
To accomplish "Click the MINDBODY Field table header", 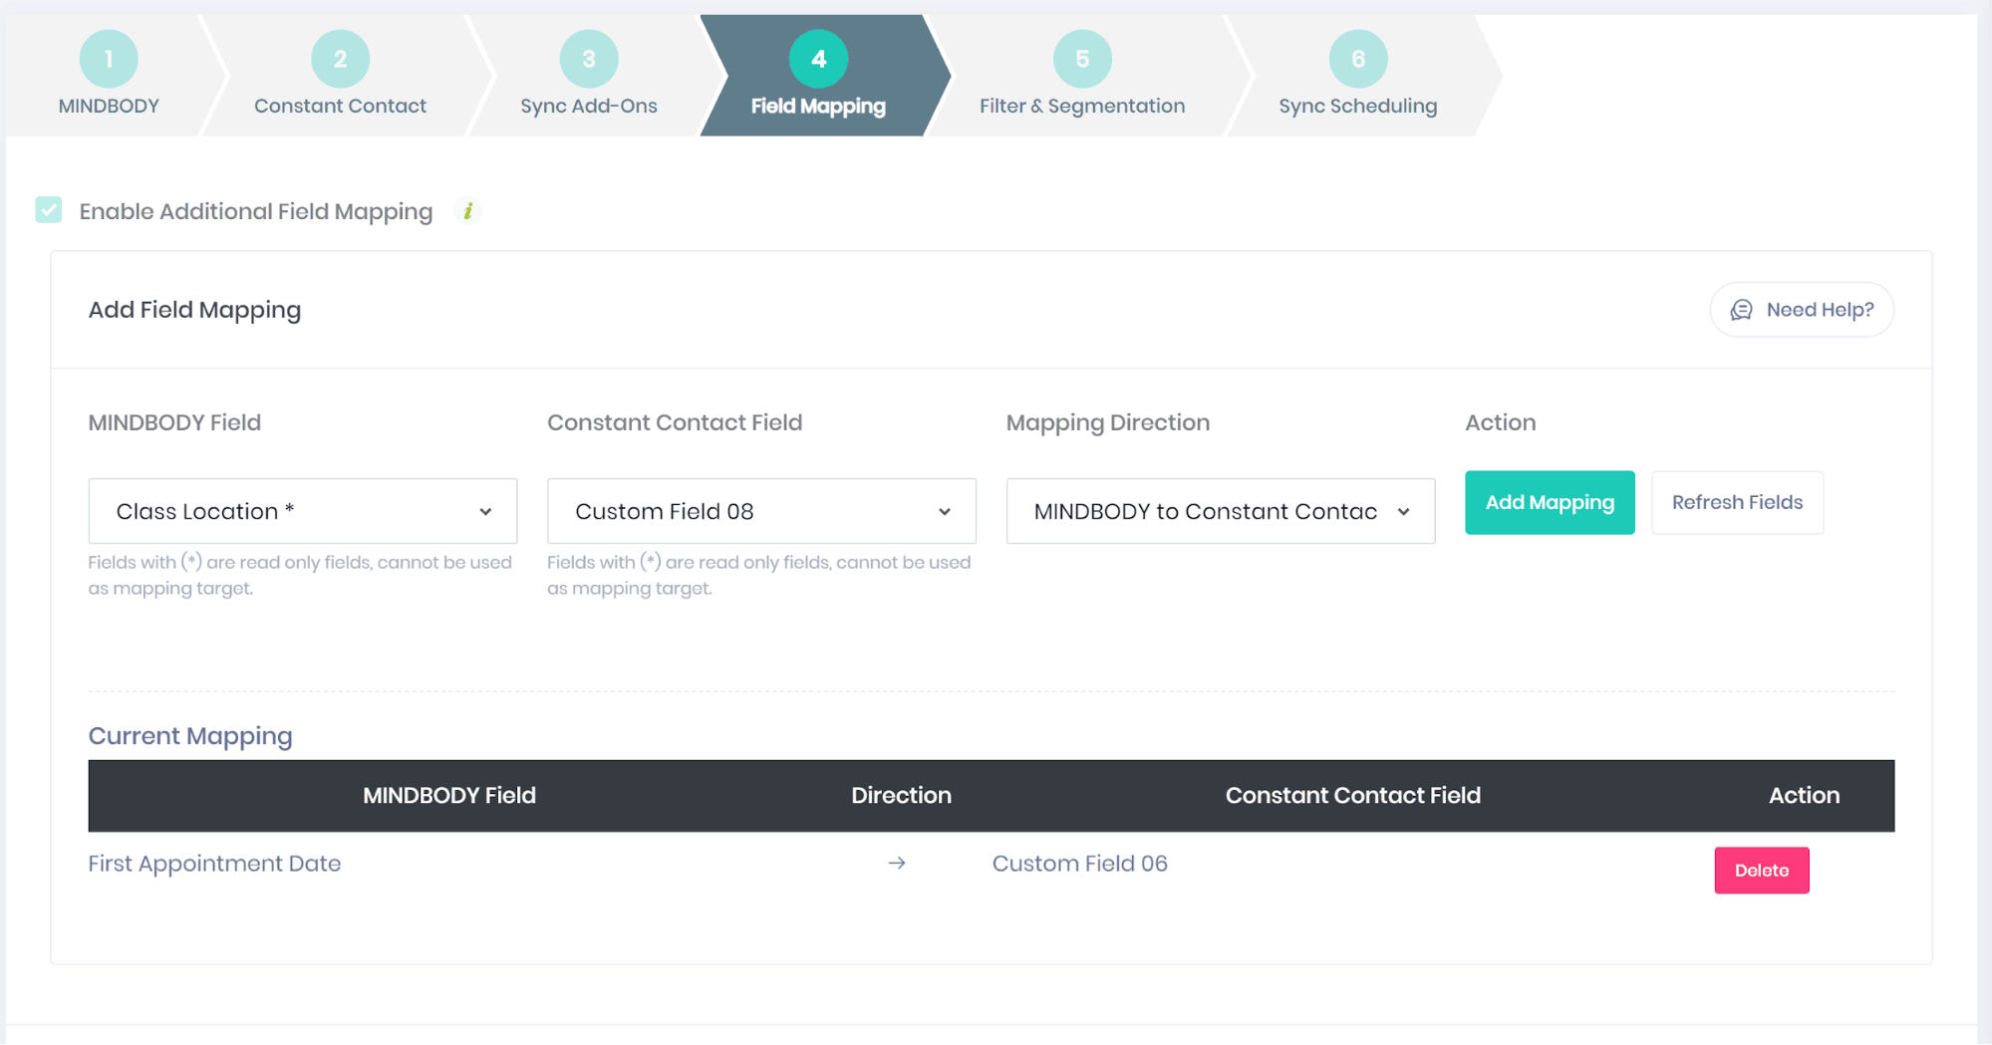I will (449, 795).
